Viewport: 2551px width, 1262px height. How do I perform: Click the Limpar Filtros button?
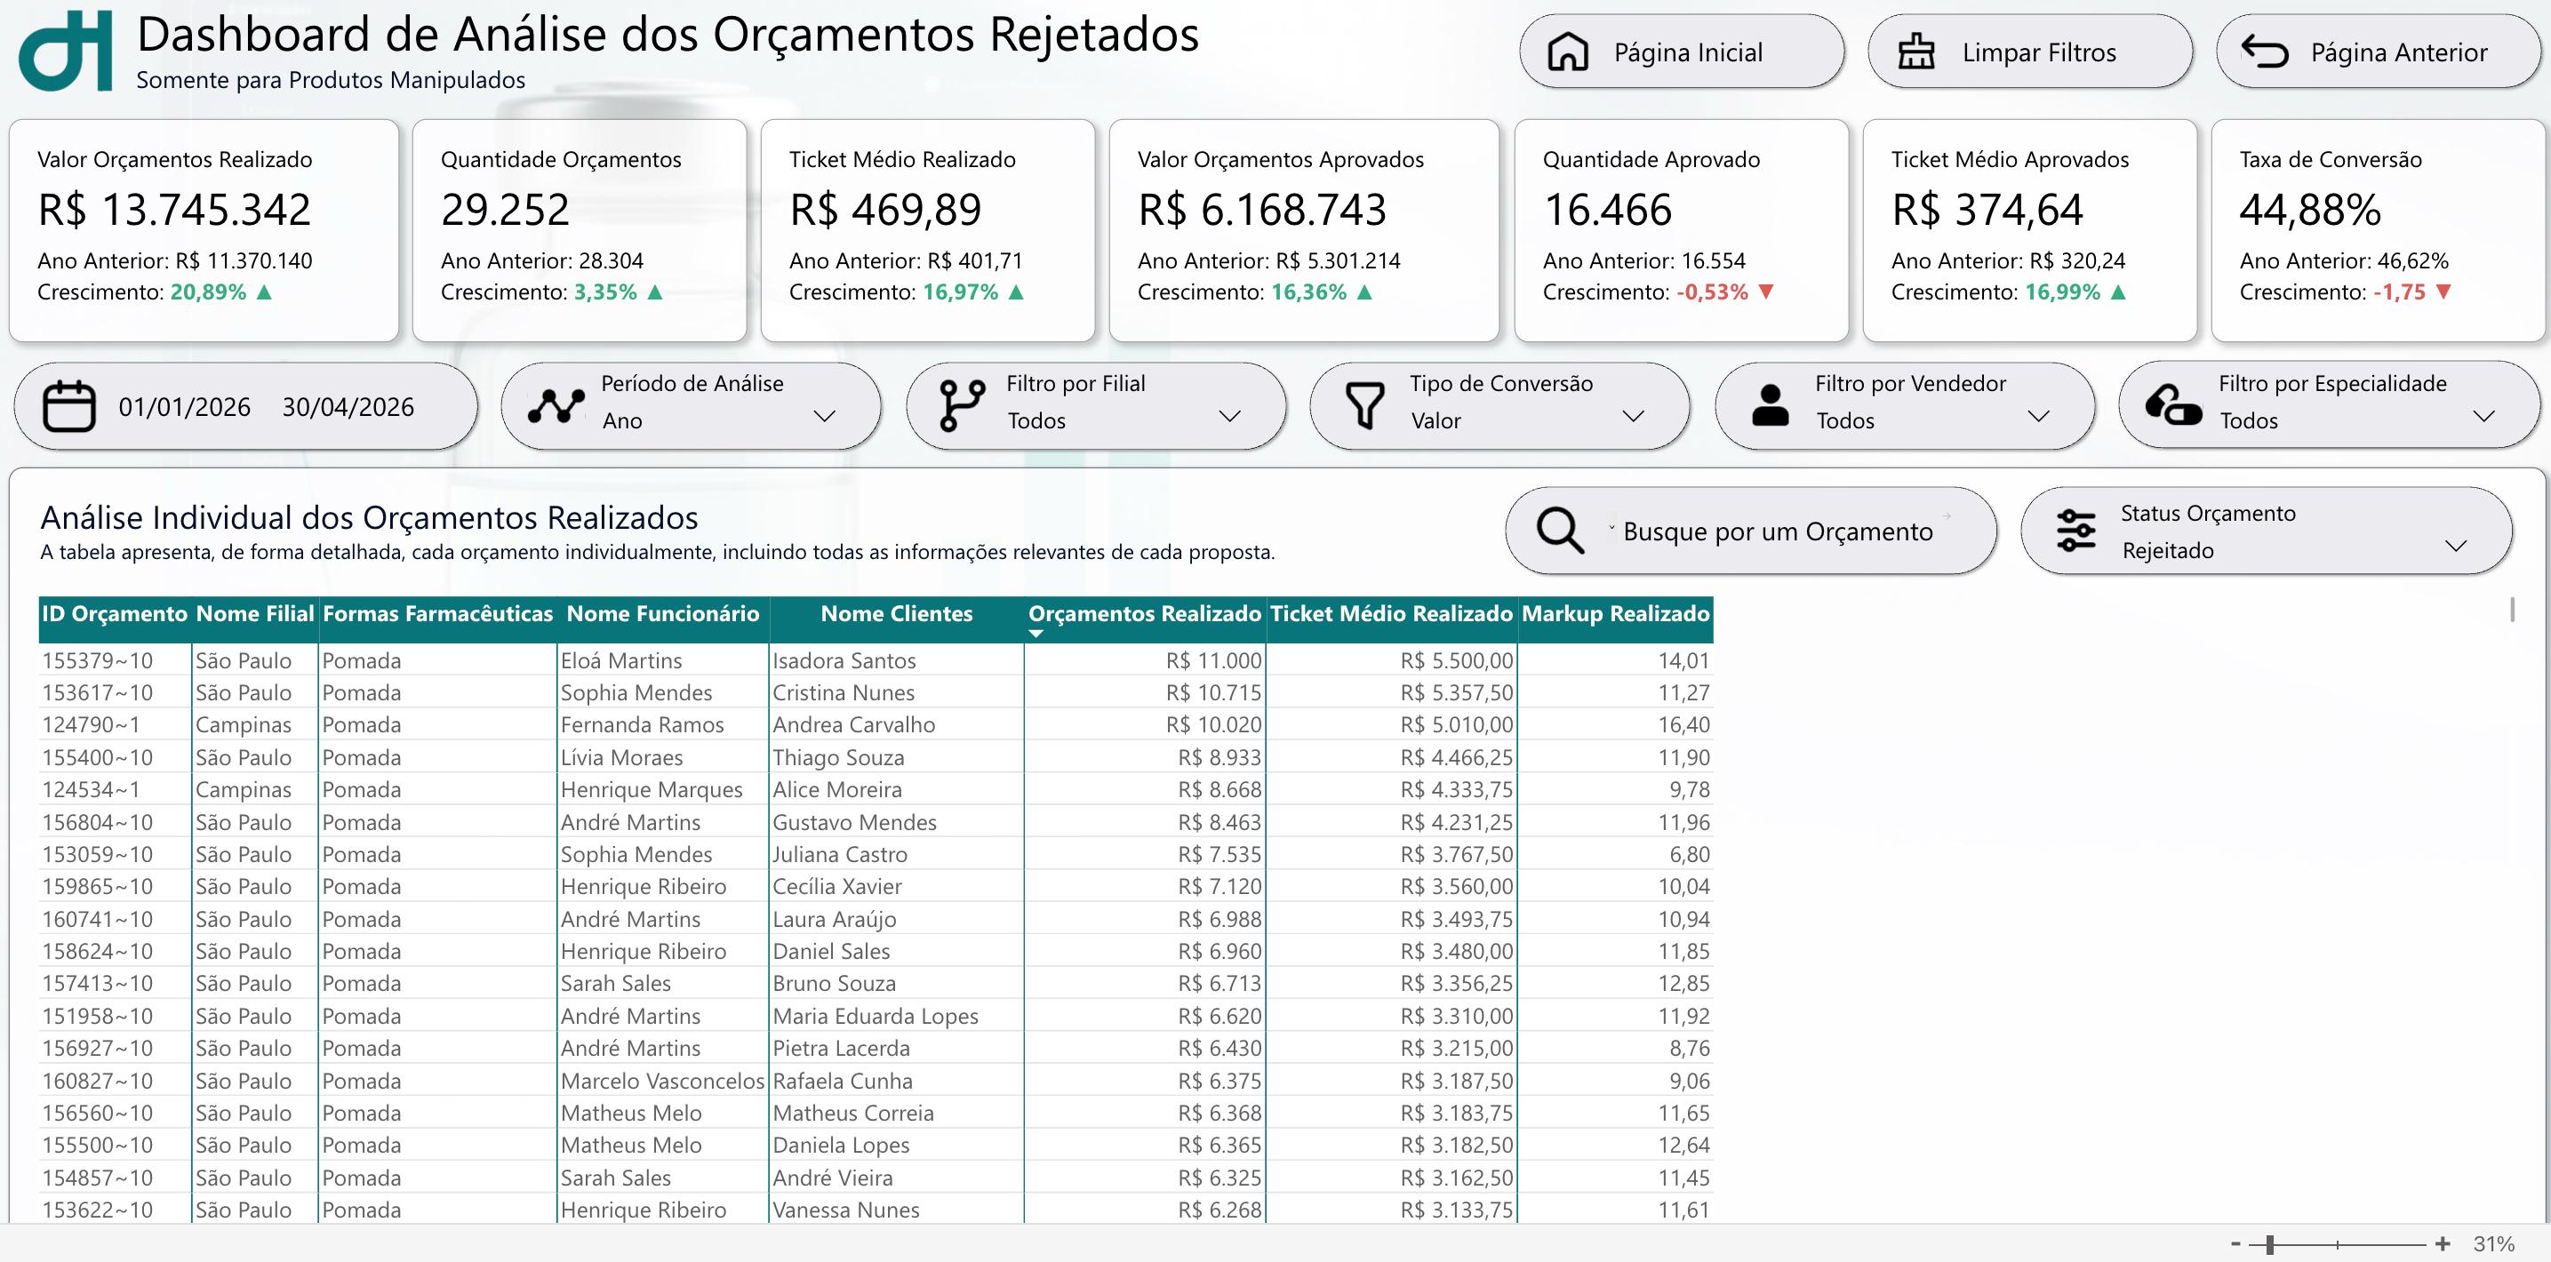tap(2030, 52)
